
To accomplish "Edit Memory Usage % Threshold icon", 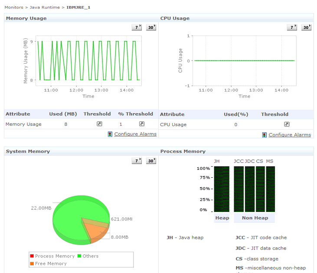I will (141, 124).
